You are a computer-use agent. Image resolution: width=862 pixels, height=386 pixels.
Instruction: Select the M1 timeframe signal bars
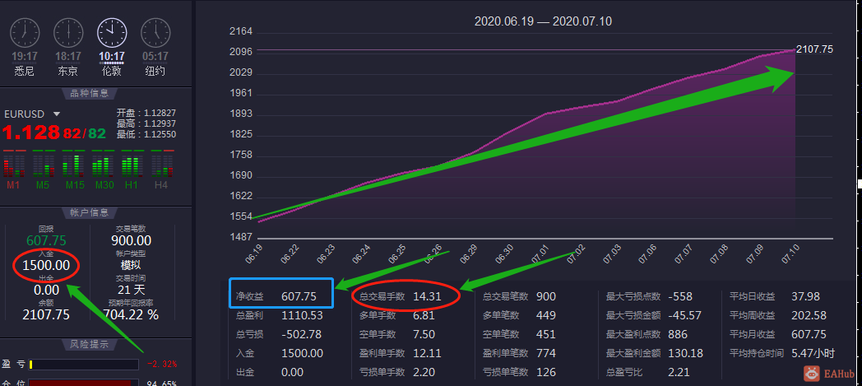13,163
